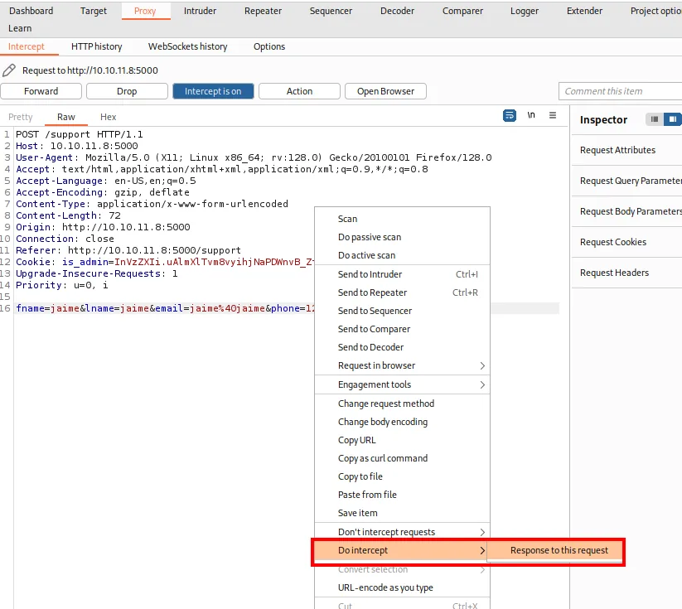Click the POST /support HTTP/1.1 line

tap(80, 134)
